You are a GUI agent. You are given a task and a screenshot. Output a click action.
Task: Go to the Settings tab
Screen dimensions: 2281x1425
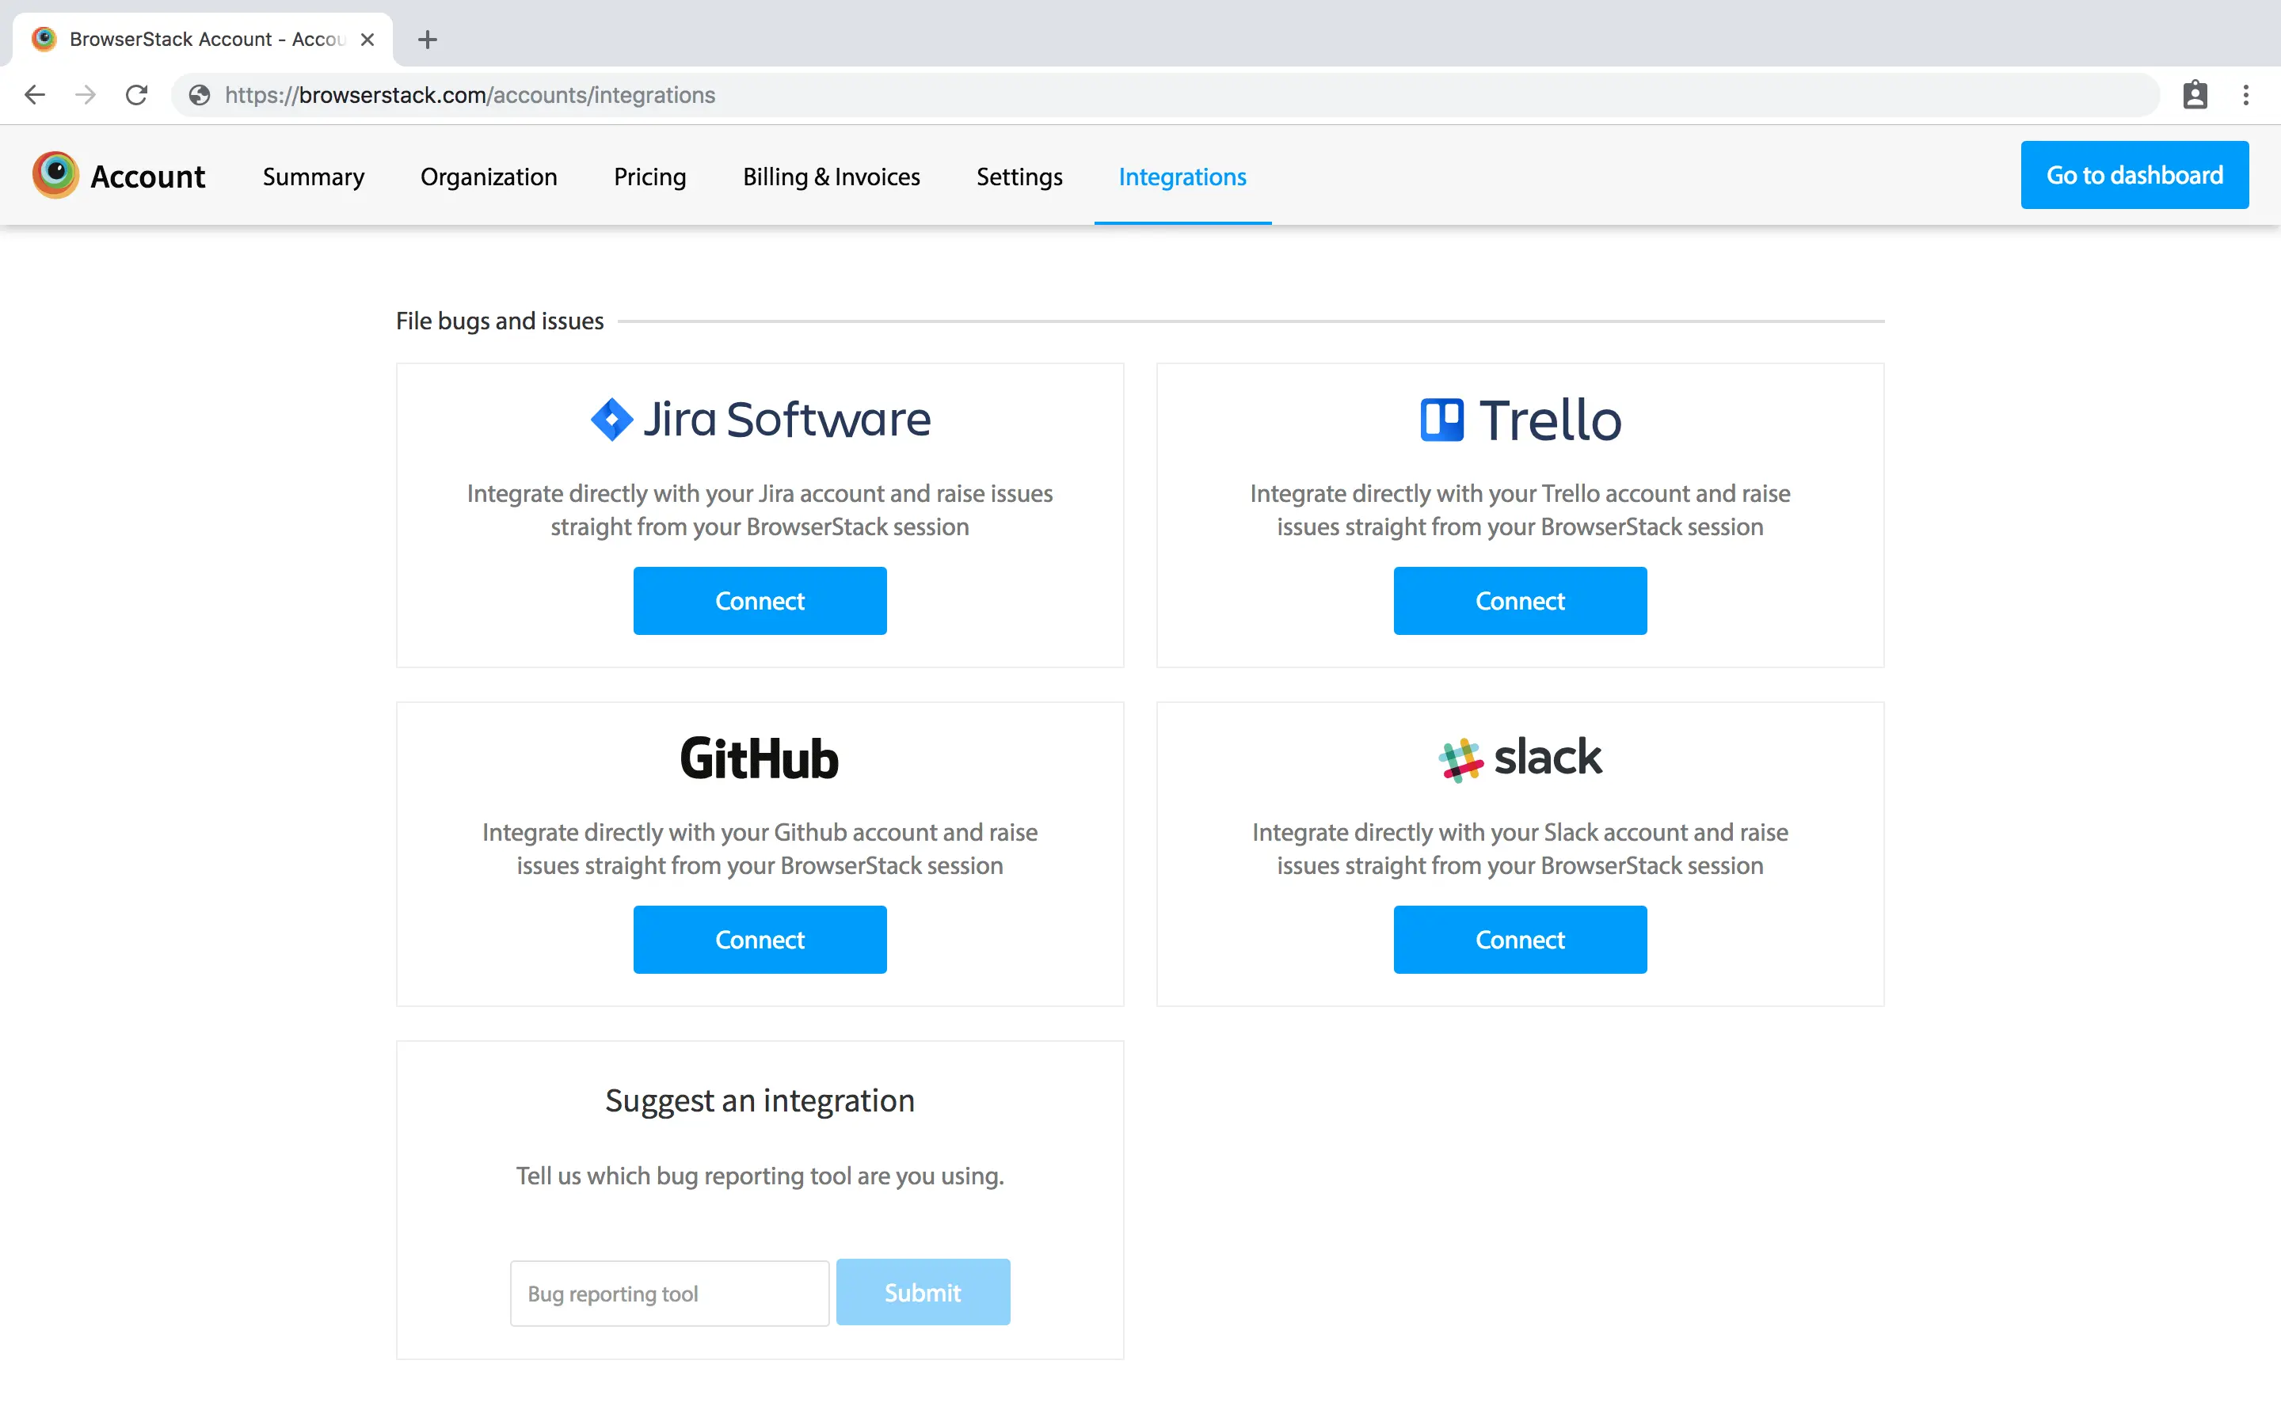point(1019,177)
